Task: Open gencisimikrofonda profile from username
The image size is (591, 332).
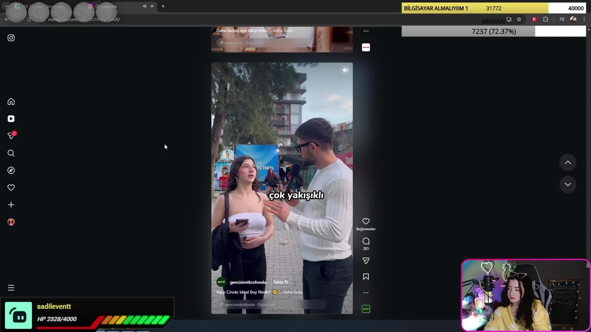Action: tap(248, 282)
